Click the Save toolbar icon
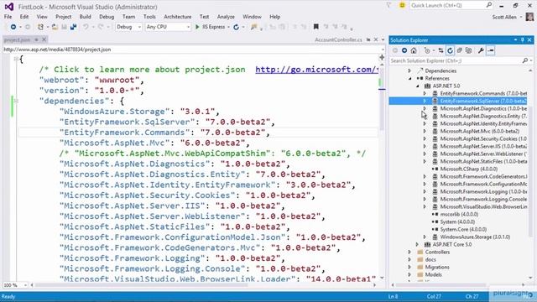Image resolution: width=537 pixels, height=302 pixels. [x=64, y=27]
